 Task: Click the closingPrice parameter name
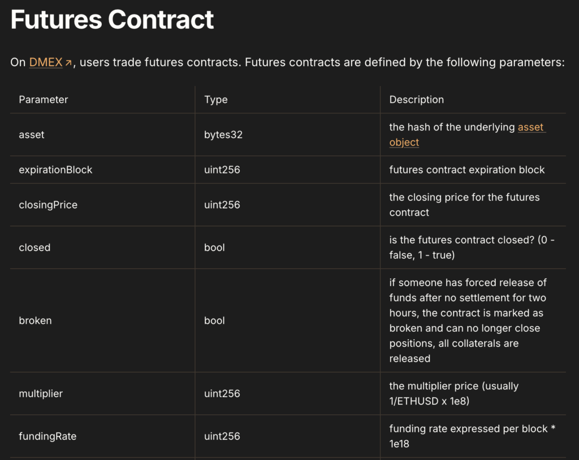click(x=48, y=205)
